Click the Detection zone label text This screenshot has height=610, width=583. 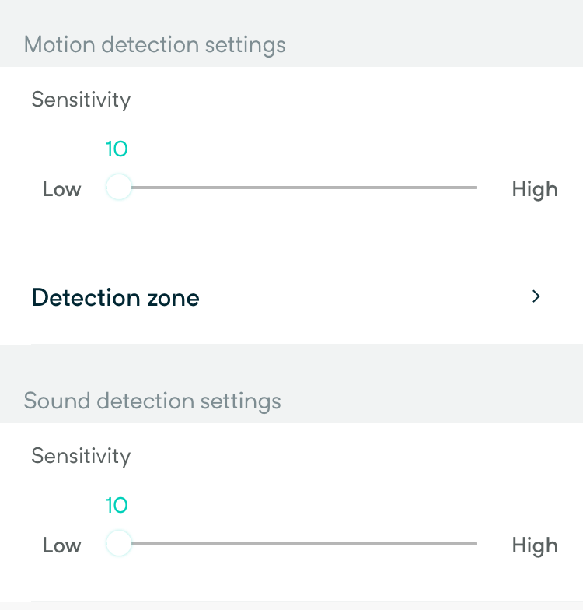(115, 298)
